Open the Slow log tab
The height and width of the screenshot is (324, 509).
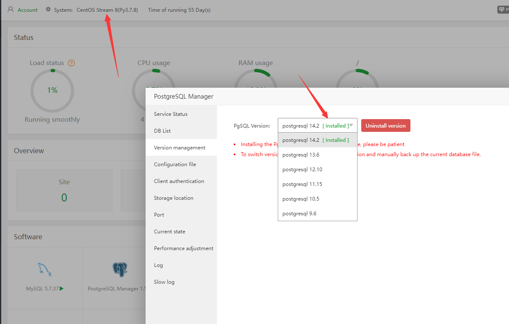tap(181, 282)
